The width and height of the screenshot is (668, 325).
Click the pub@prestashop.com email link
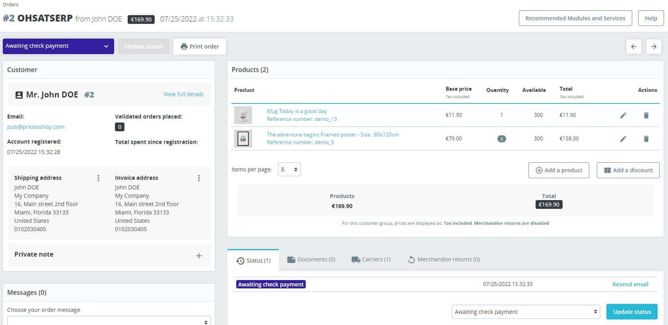click(x=36, y=127)
